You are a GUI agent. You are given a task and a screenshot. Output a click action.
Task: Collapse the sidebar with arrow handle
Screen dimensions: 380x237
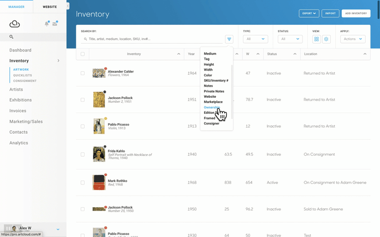tap(68, 6)
